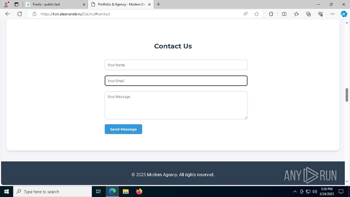350x197 pixels.
Task: Open the tab actions menu icon
Action: tap(16, 4)
